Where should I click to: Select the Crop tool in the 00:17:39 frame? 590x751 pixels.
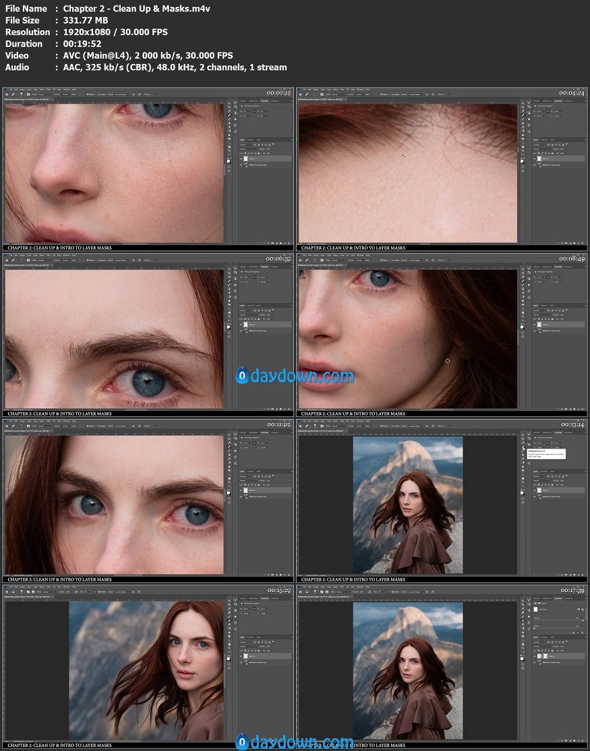[523, 604]
